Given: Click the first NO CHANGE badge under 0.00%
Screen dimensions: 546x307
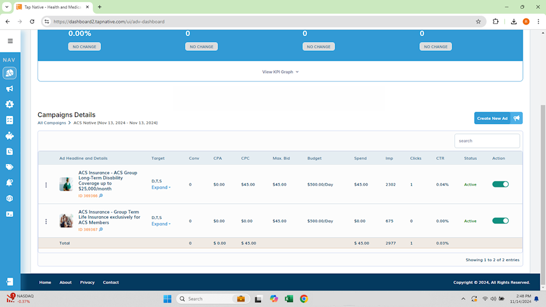Looking at the screenshot, I should (84, 46).
